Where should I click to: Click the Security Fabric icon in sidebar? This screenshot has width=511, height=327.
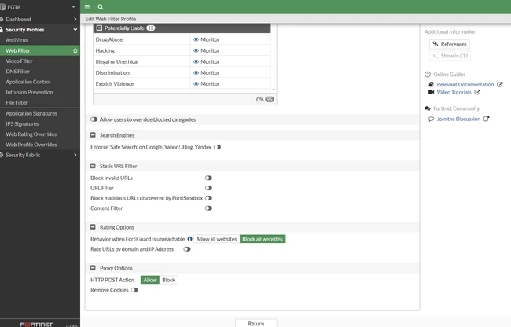point(2,155)
